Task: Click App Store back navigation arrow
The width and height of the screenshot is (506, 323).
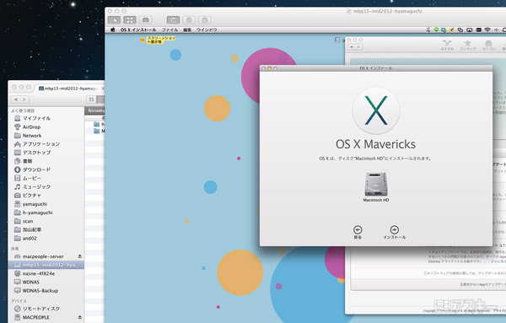Action: pyautogui.click(x=351, y=47)
